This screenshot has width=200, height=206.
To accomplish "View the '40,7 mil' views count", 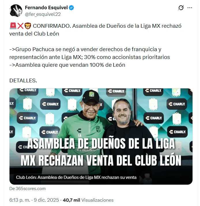I will [71, 200].
